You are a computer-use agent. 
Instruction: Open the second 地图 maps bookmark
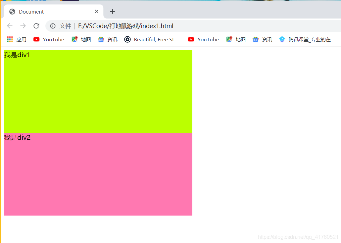pyautogui.click(x=236, y=40)
